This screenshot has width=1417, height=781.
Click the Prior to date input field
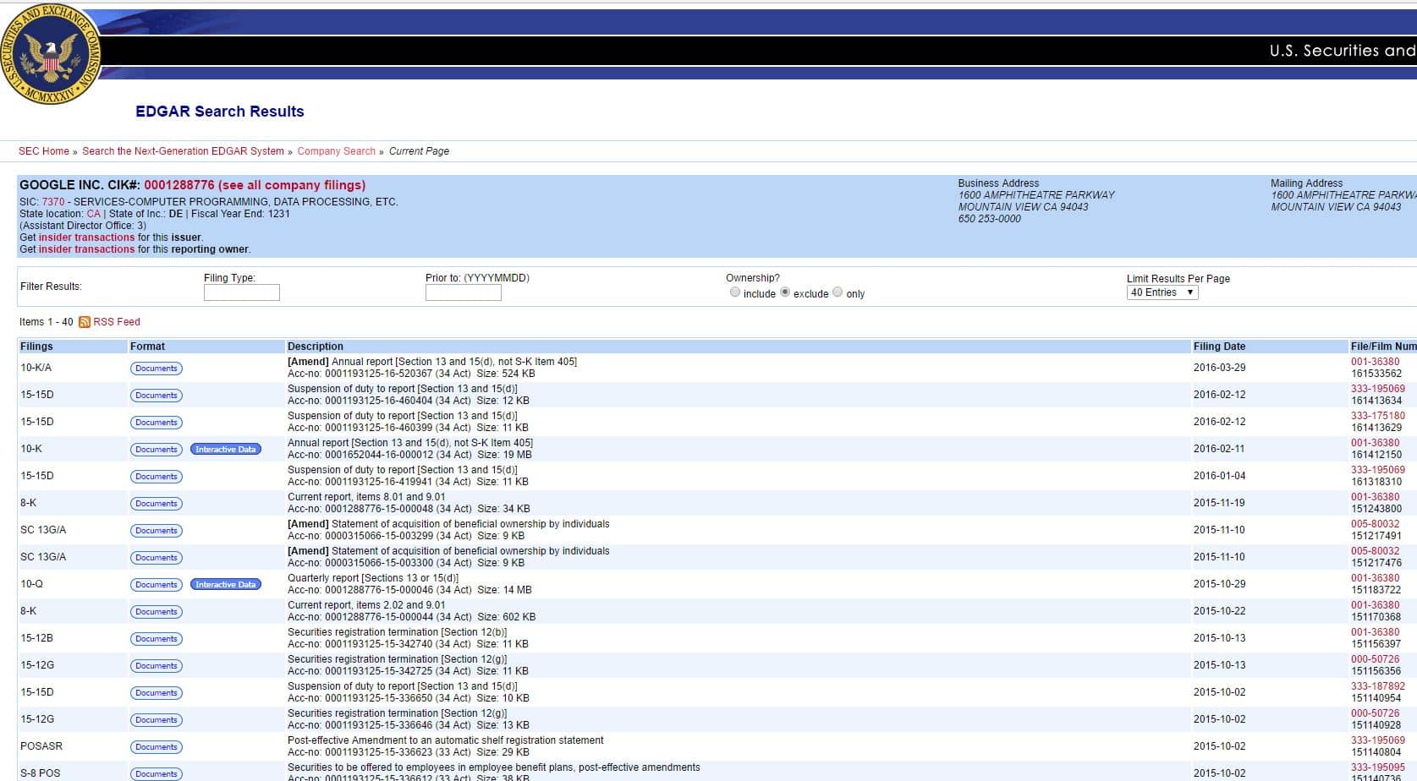click(463, 292)
